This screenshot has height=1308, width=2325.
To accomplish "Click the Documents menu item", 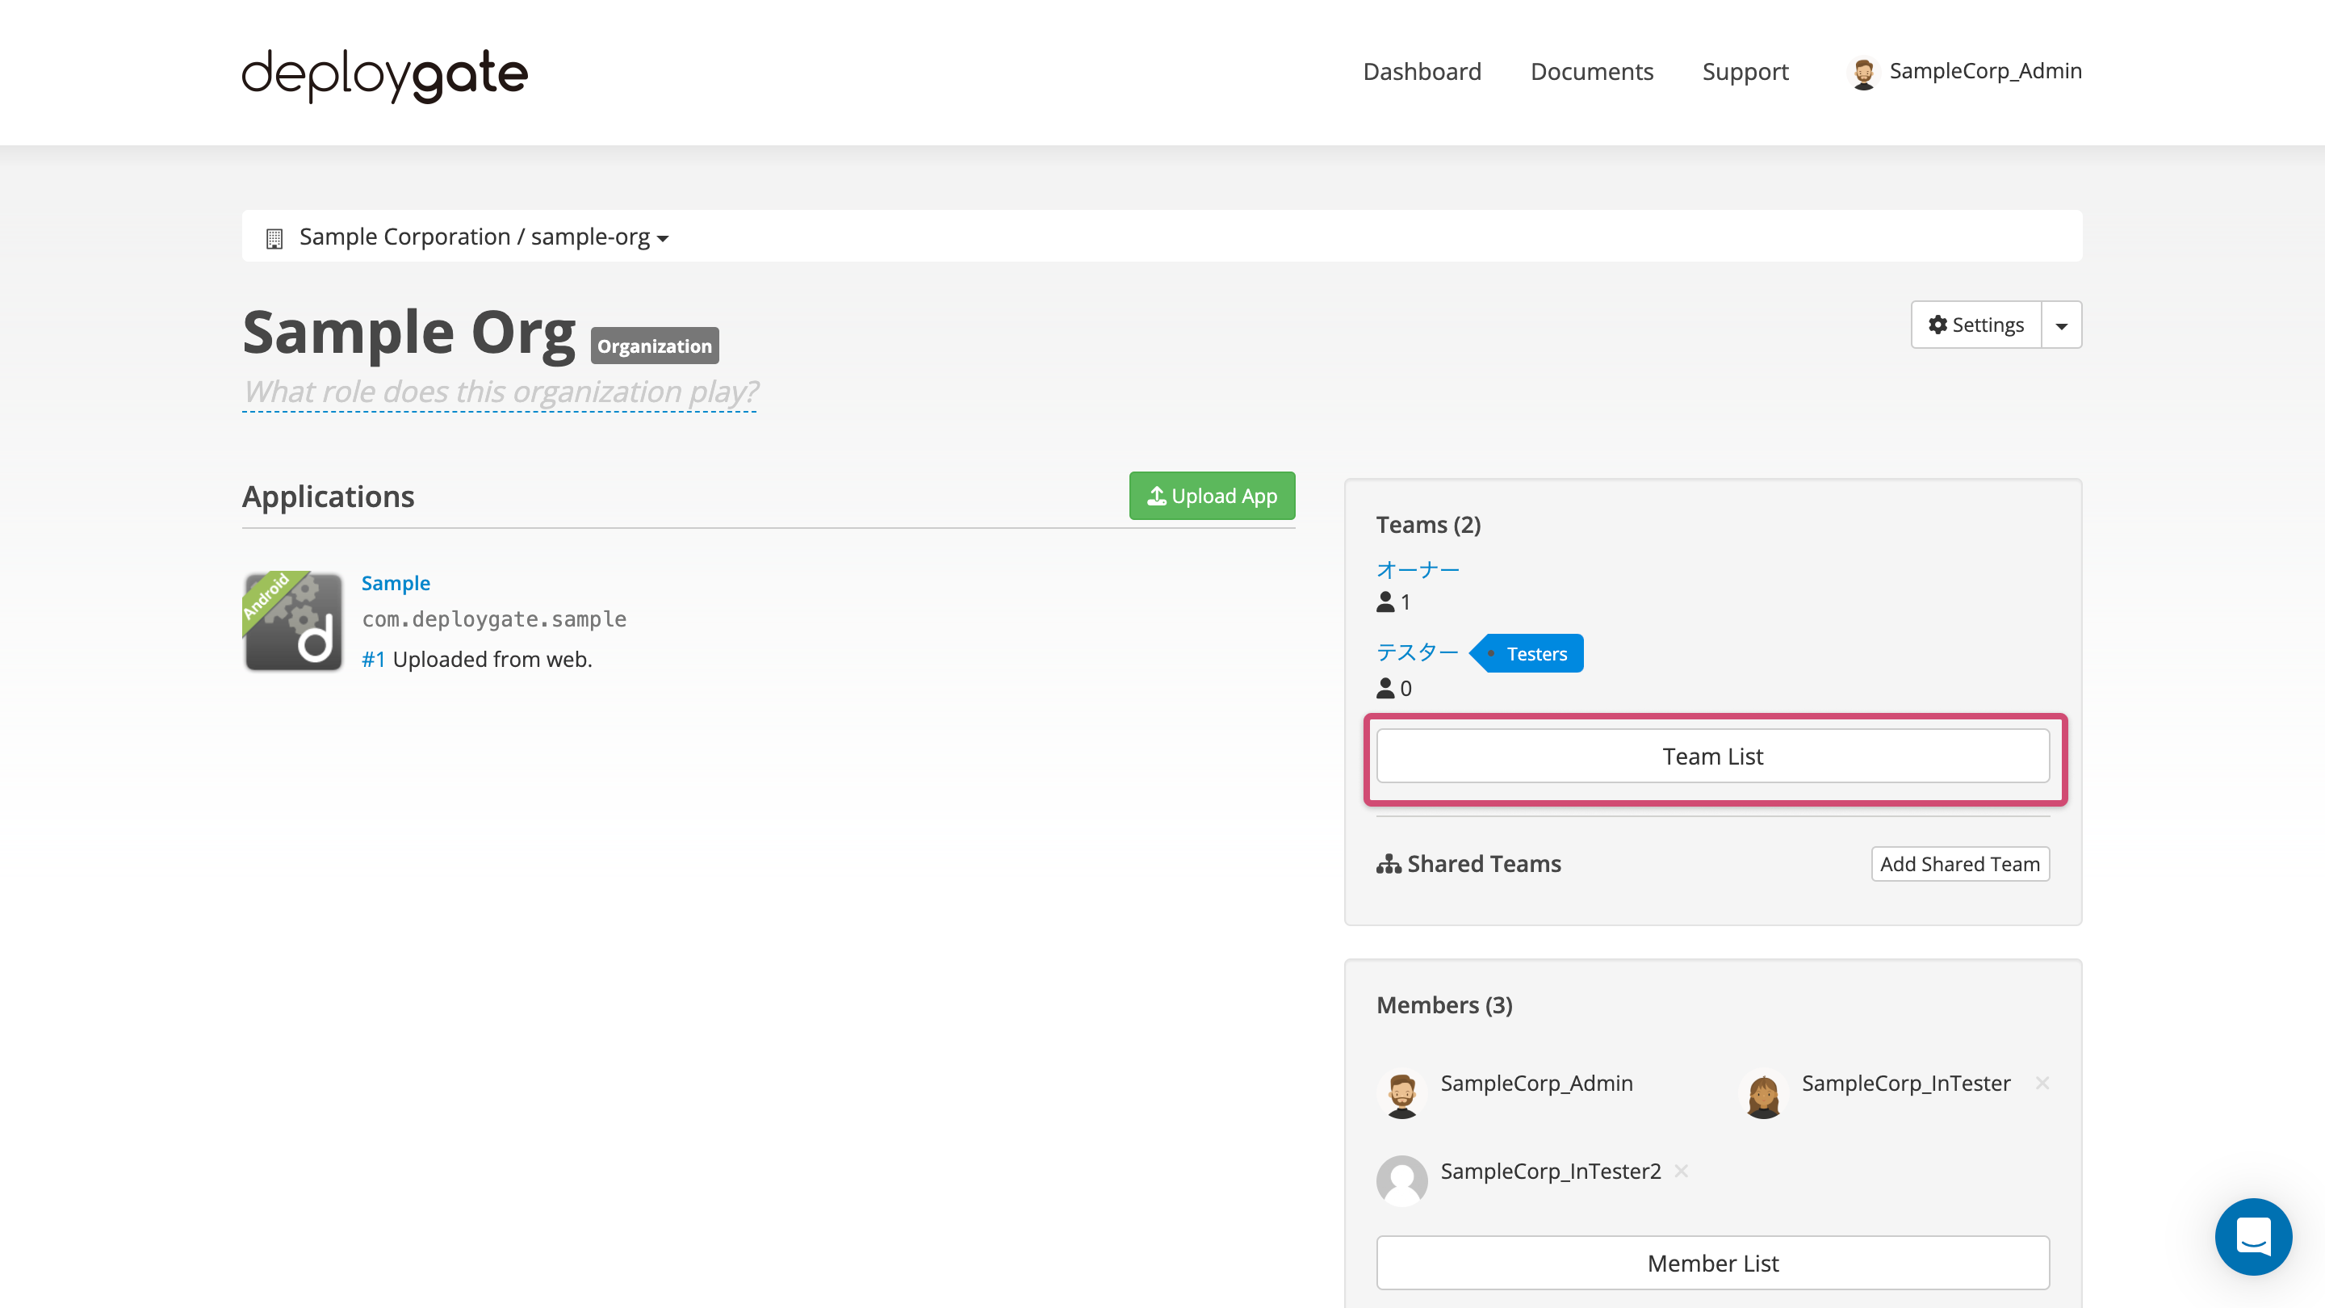I will tap(1592, 70).
